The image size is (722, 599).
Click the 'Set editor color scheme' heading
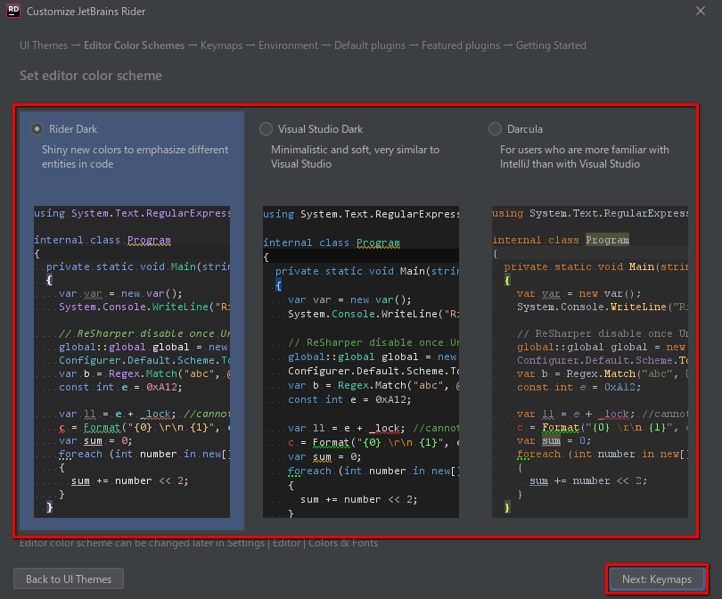click(91, 76)
